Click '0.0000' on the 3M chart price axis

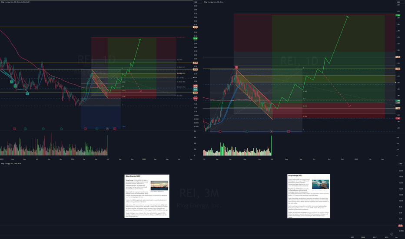[401, 231]
